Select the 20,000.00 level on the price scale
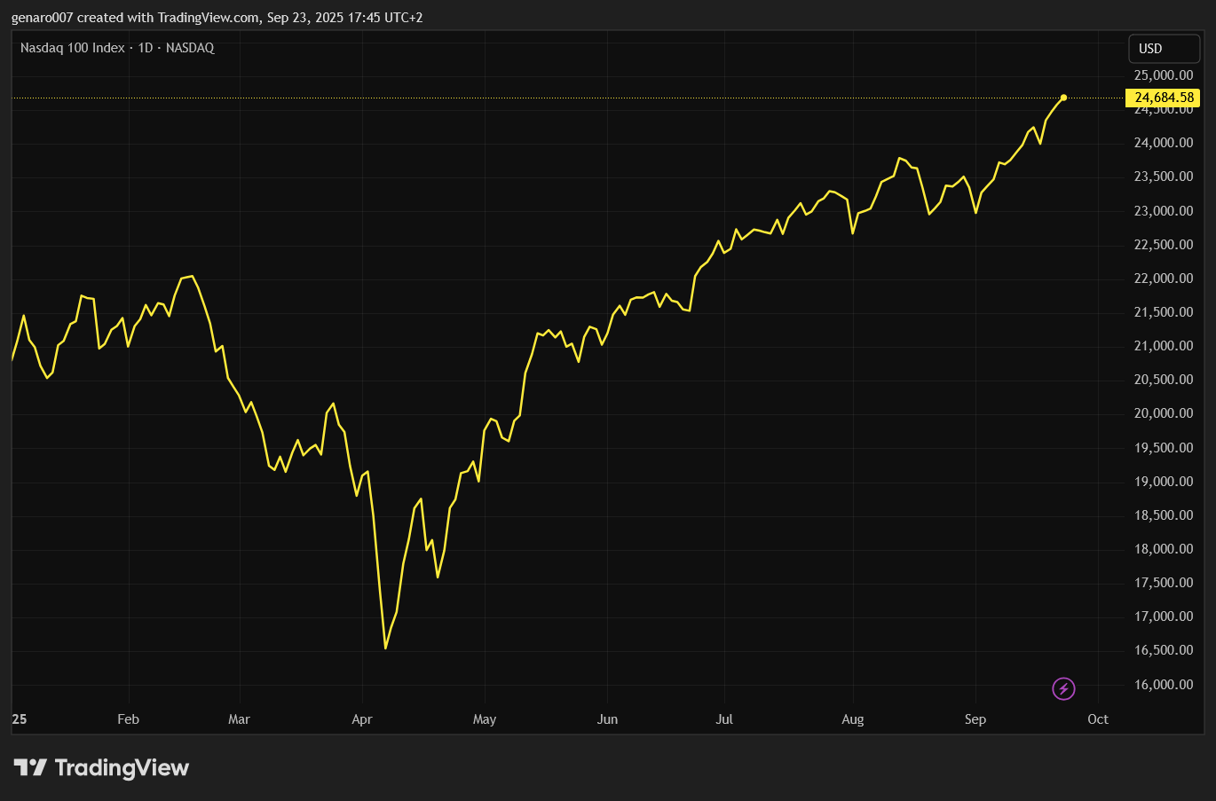Image resolution: width=1216 pixels, height=801 pixels. (1162, 413)
